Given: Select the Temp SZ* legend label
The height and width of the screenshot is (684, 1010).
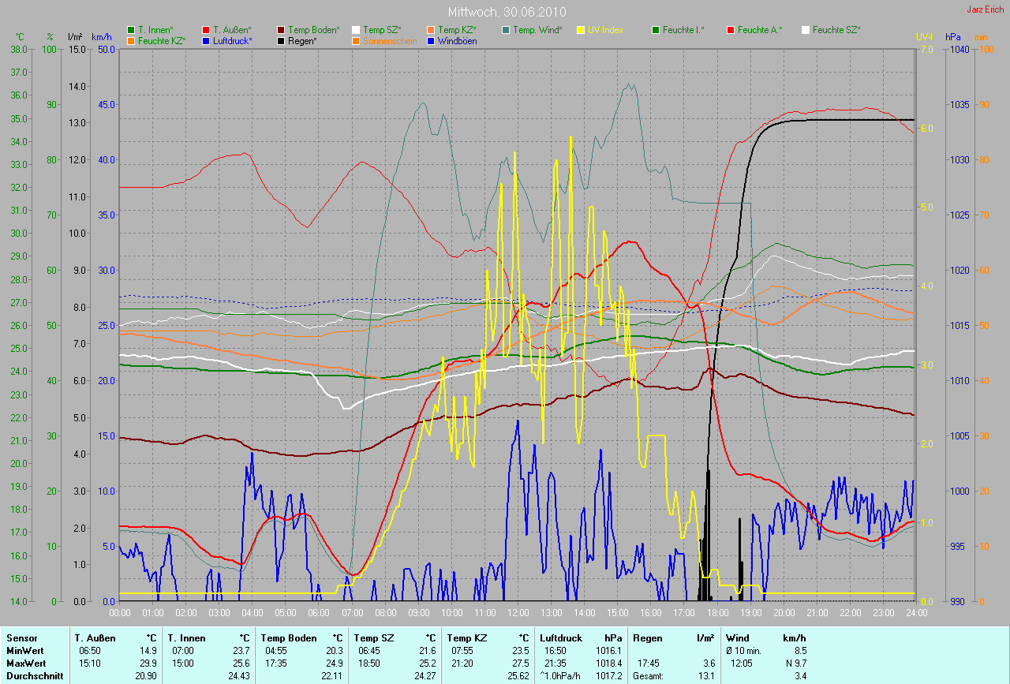Looking at the screenshot, I should point(382,30).
